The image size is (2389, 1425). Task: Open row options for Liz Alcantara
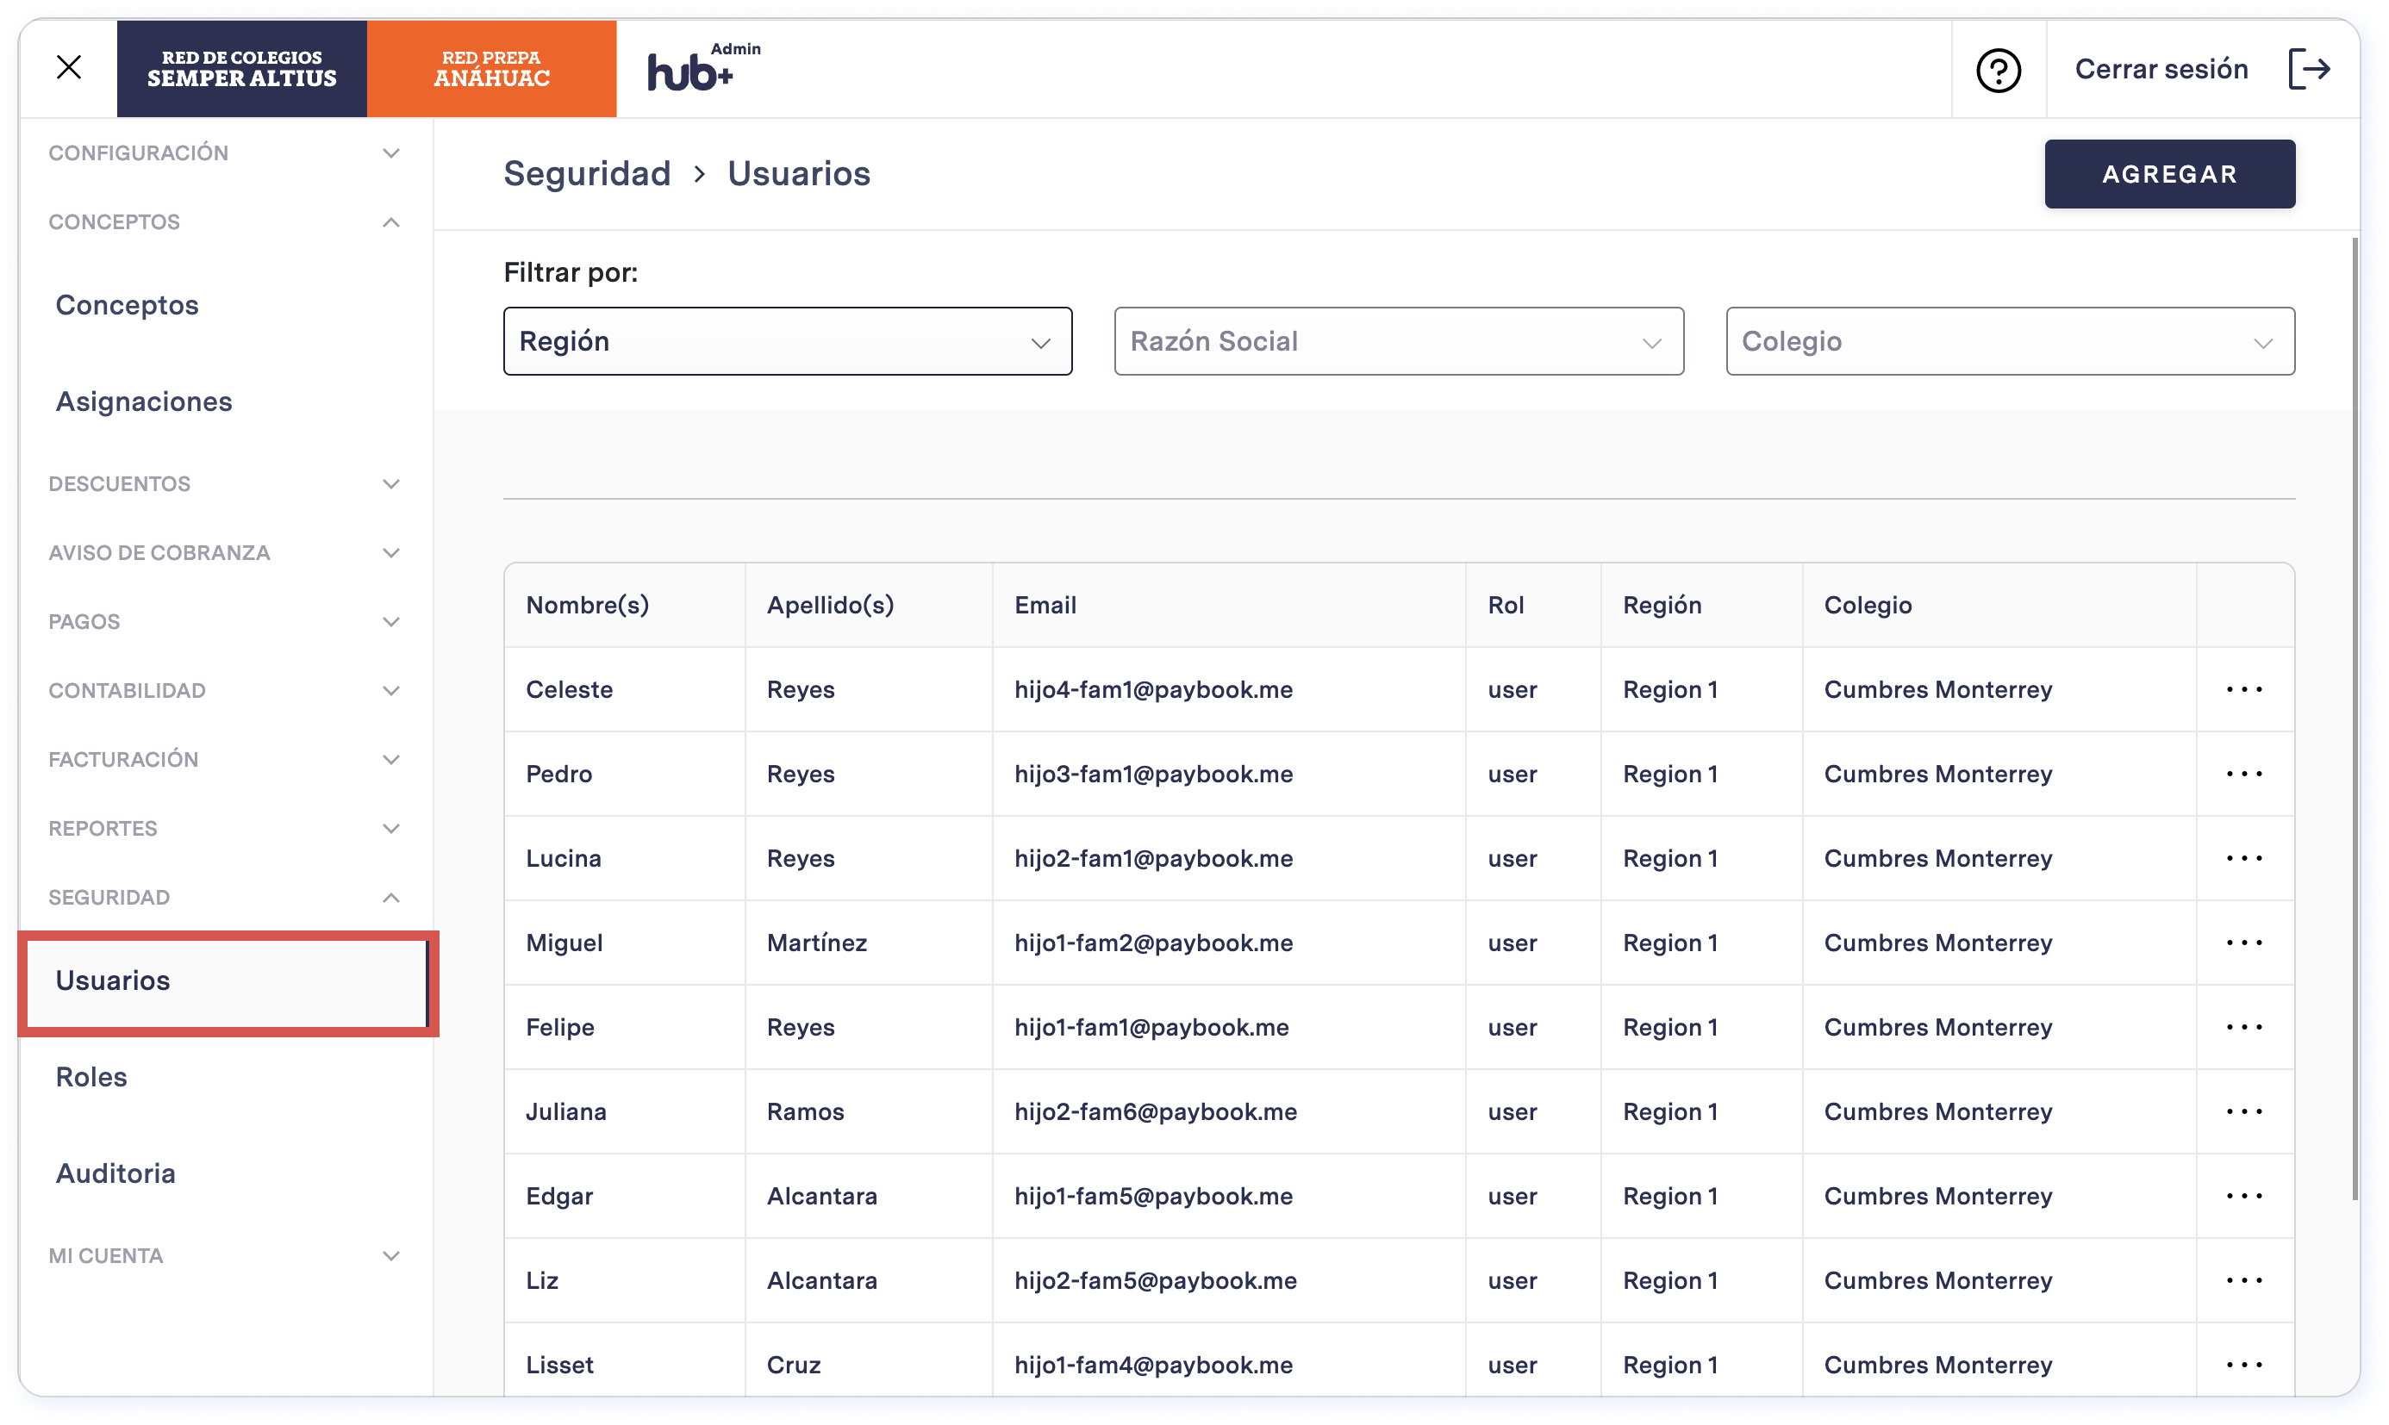pyautogui.click(x=2244, y=1281)
